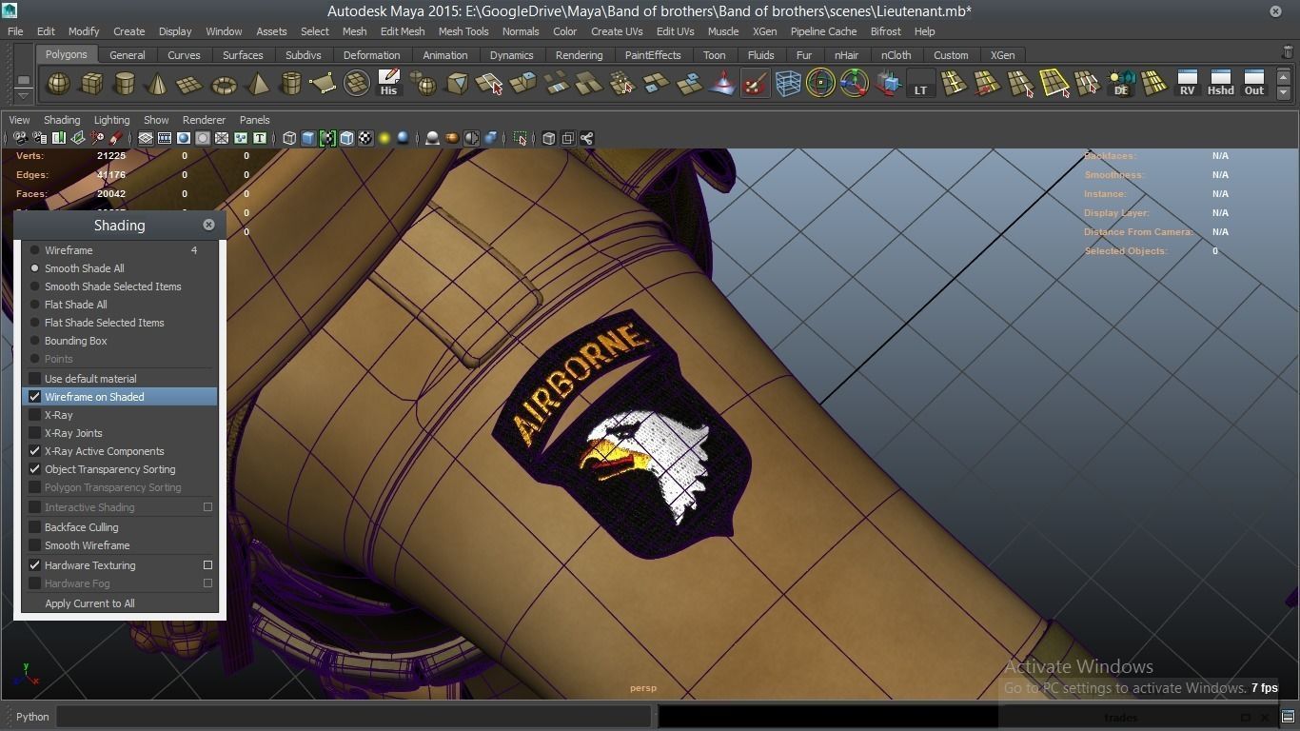The width and height of the screenshot is (1300, 731).
Task: Enable the X-Ray Joints checkbox
Action: pyautogui.click(x=35, y=433)
